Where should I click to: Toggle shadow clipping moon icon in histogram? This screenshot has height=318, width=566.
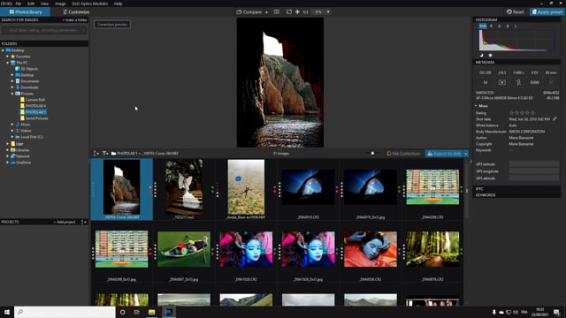point(481,55)
